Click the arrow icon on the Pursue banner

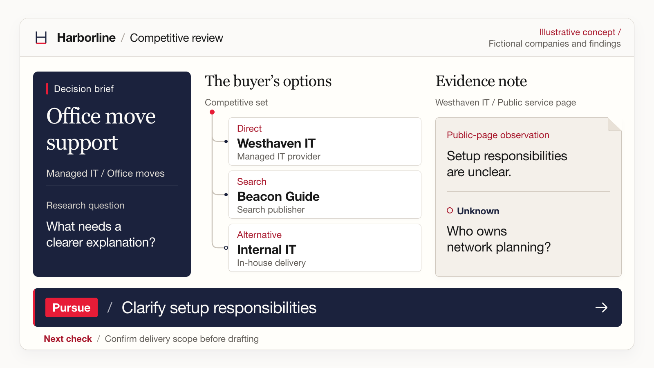[601, 307]
